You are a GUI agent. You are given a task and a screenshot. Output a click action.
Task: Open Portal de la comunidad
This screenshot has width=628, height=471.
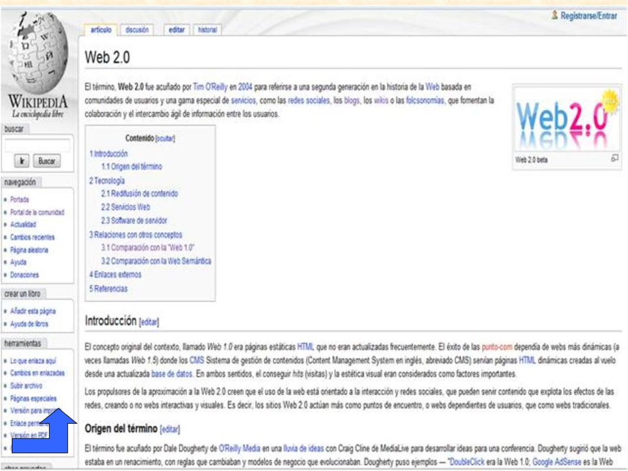[37, 212]
